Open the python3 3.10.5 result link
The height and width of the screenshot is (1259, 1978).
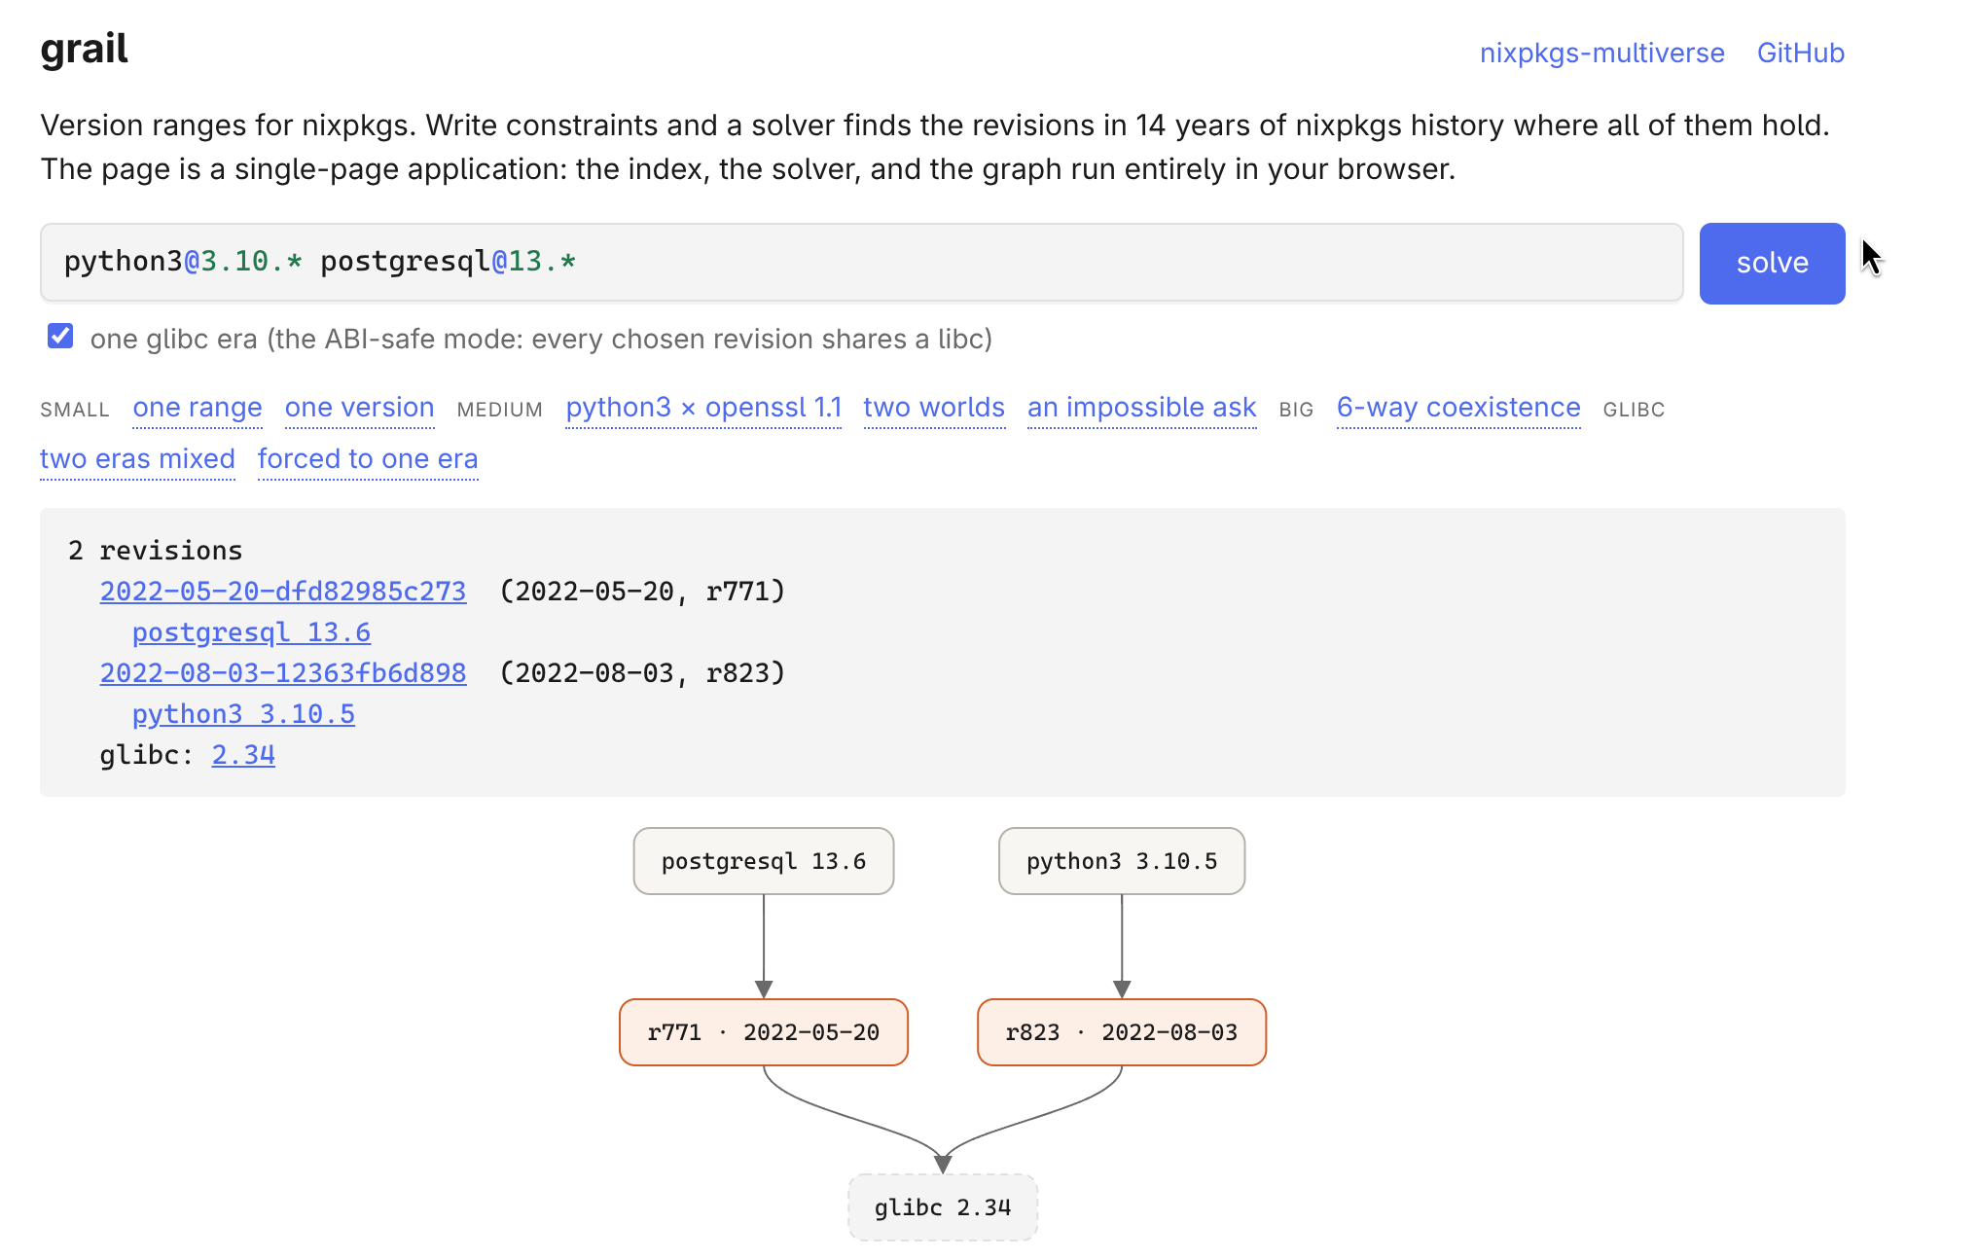[243, 714]
